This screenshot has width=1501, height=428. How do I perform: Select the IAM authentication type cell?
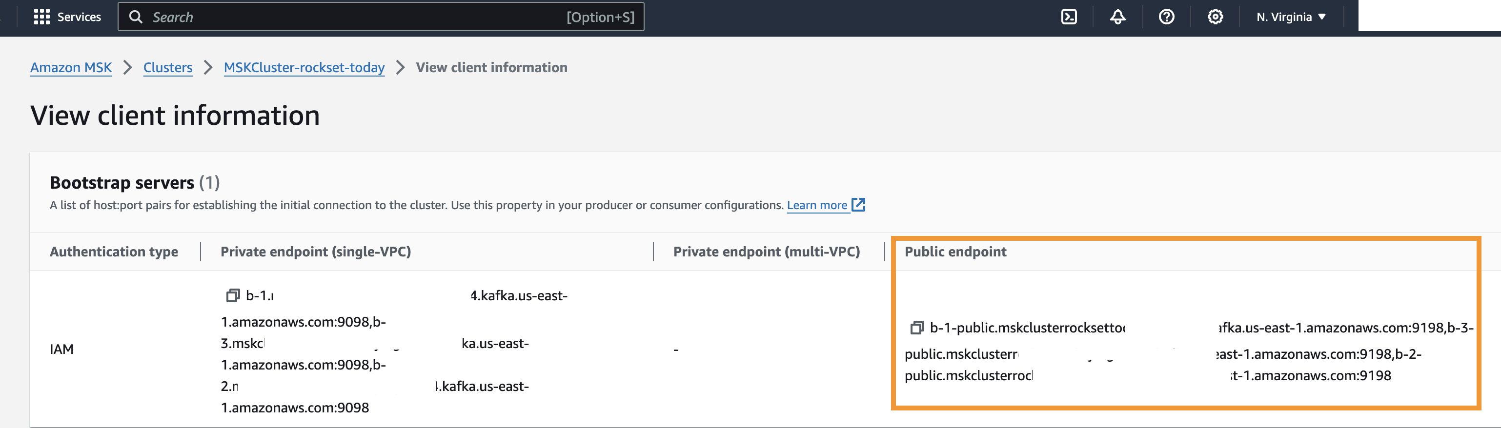point(62,349)
